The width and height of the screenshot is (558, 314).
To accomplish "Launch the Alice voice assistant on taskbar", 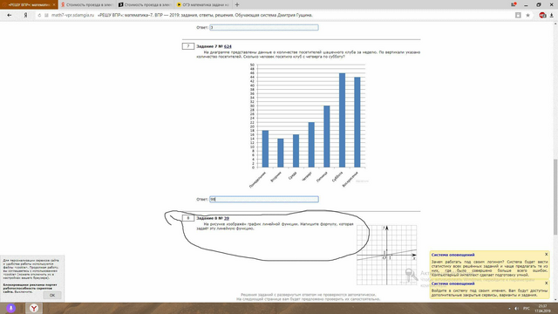I will 11,308.
